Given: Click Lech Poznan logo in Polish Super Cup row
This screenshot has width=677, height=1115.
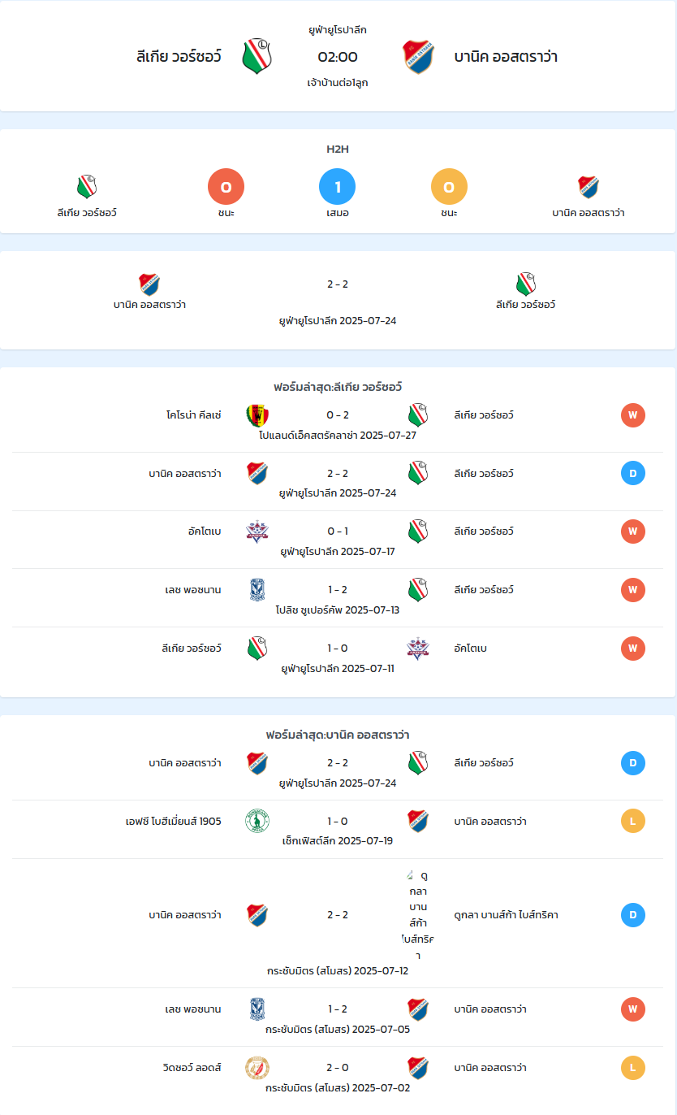Looking at the screenshot, I should click(x=257, y=590).
